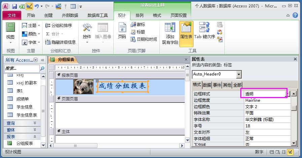Close the 属性表 property sheet pane
Viewport: 302px width, 158px height.
tap(295, 59)
